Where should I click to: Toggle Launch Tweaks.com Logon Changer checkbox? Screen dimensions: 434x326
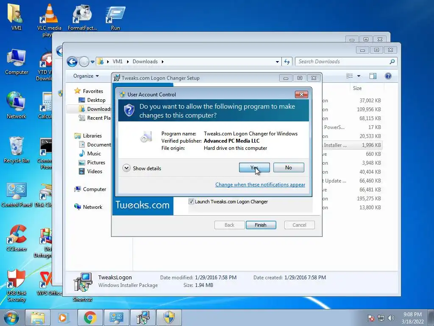191,202
